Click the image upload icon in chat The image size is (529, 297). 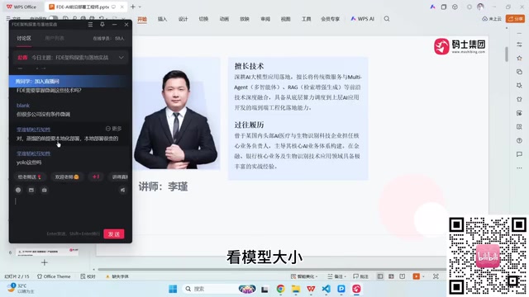(x=31, y=191)
